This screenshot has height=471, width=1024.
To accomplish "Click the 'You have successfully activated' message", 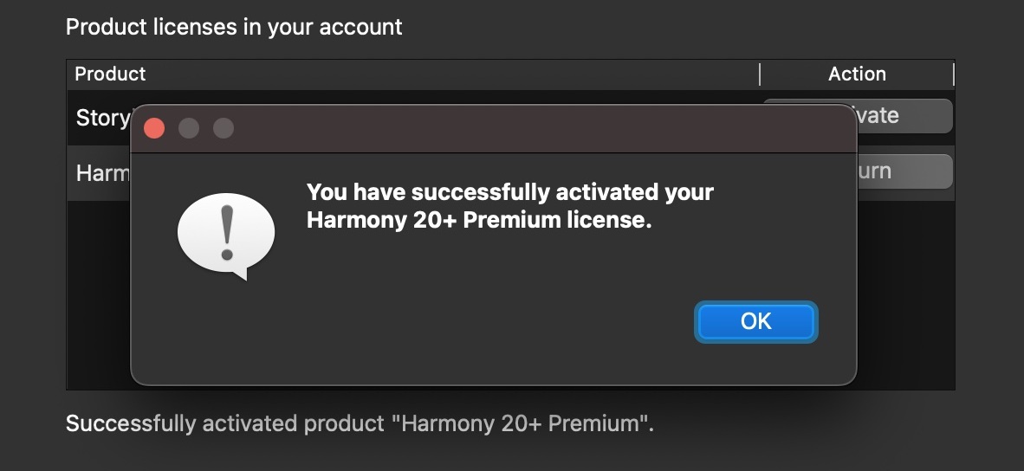I will click(x=509, y=192).
